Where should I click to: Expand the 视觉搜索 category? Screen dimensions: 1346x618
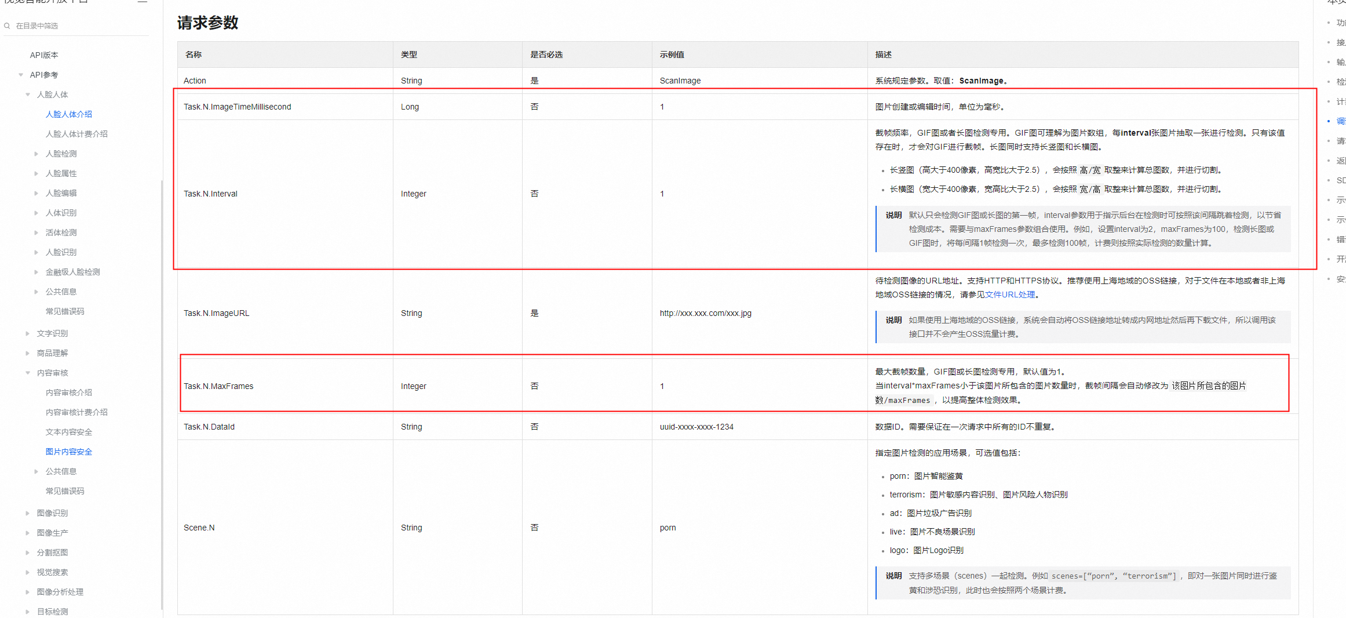coord(27,572)
